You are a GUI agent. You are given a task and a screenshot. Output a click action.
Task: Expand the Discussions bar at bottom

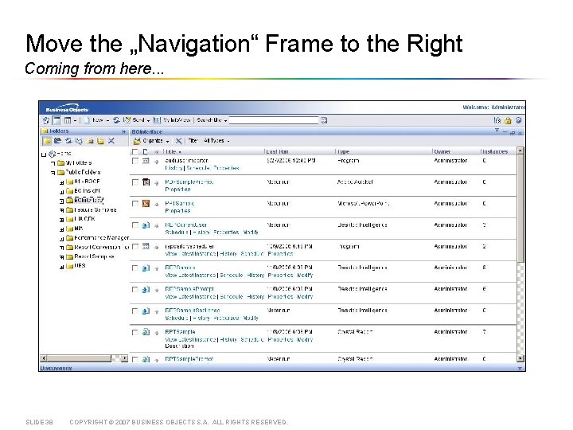(520, 368)
